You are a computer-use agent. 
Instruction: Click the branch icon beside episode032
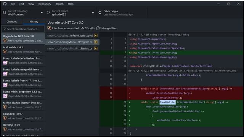coord(48,13)
